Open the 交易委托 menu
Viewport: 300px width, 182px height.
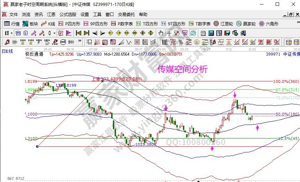pyautogui.click(x=126, y=15)
